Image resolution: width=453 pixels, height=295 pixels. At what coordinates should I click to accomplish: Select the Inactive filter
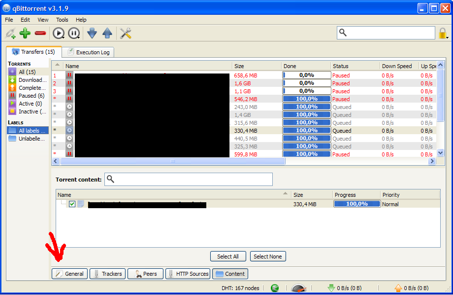tap(28, 111)
